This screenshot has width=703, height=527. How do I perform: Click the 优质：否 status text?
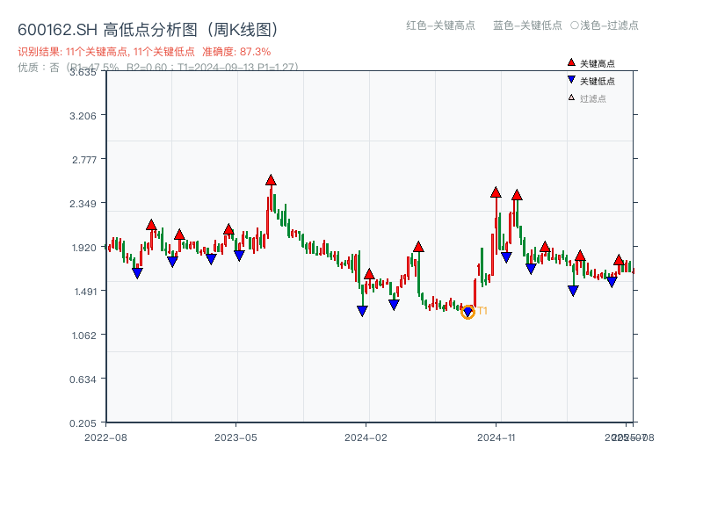point(39,68)
